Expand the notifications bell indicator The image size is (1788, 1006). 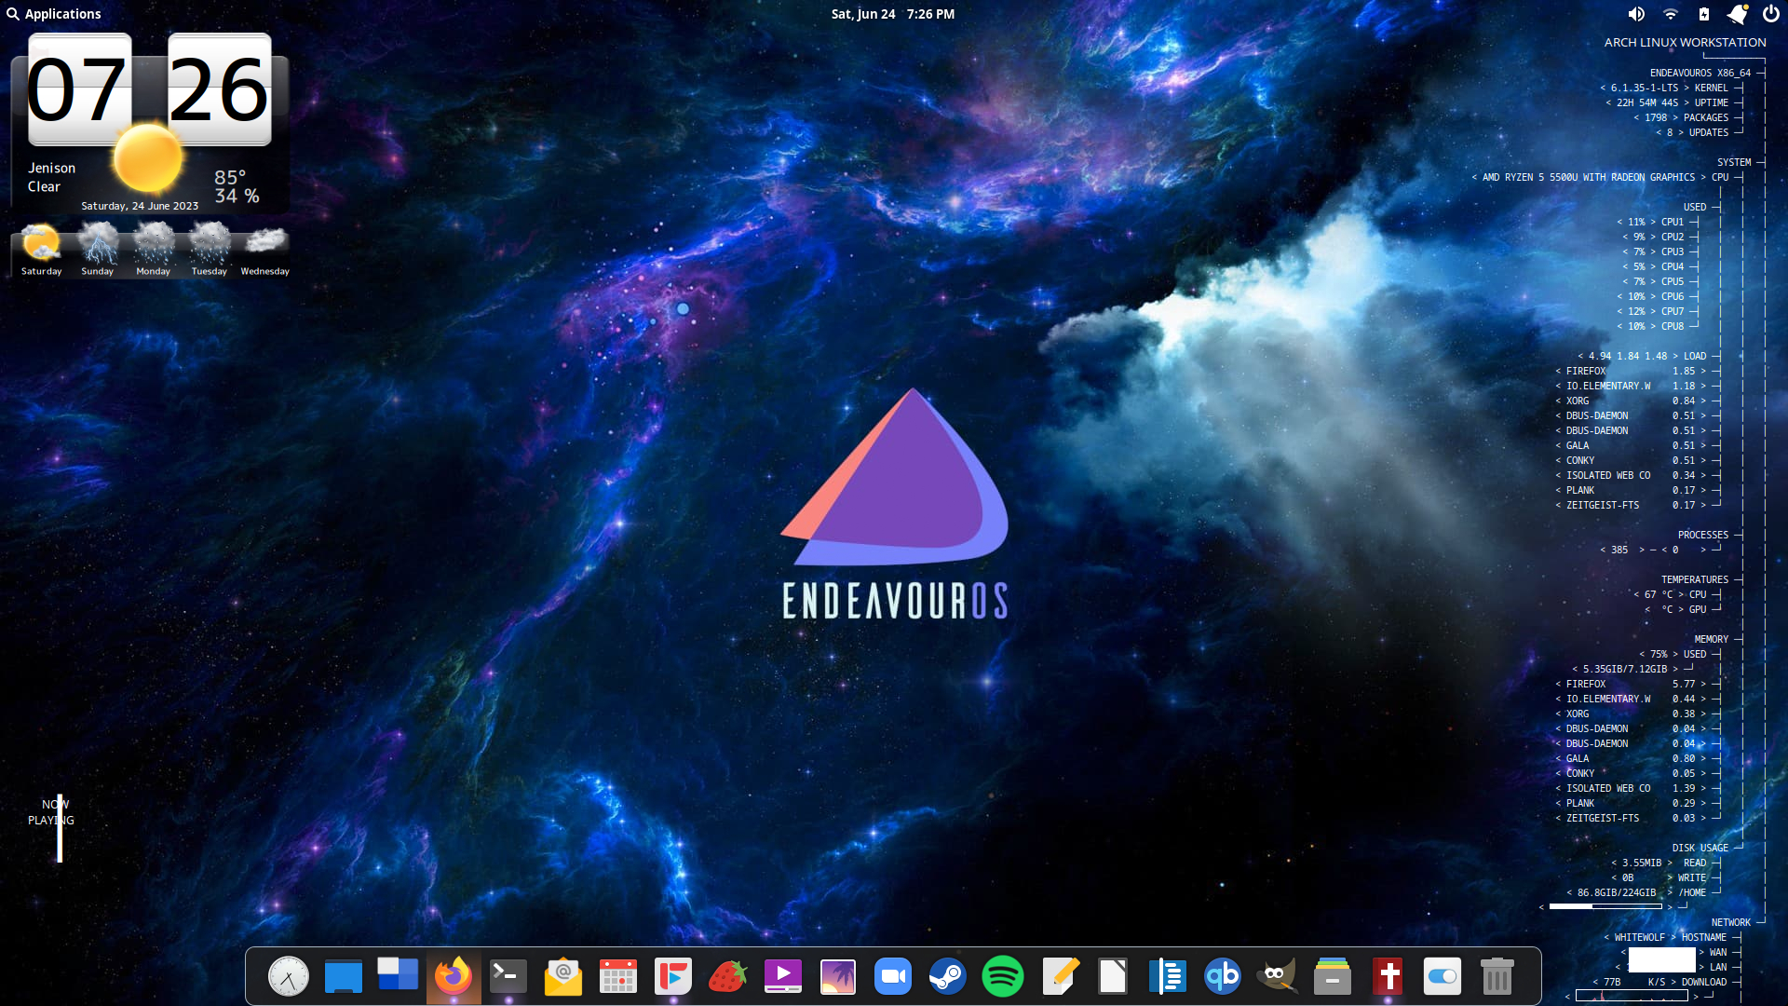point(1737,14)
